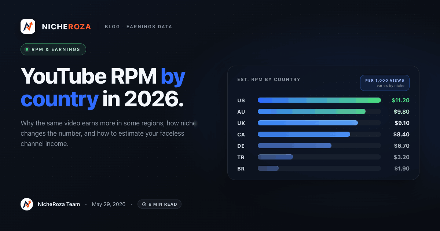Image resolution: width=440 pixels, height=231 pixels.
Task: Click the May 29, 2026 date
Action: coord(109,204)
